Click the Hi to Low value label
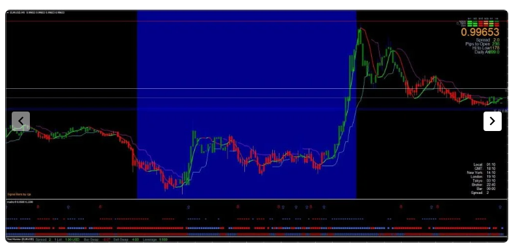This screenshot has height=251, width=516. (485, 48)
